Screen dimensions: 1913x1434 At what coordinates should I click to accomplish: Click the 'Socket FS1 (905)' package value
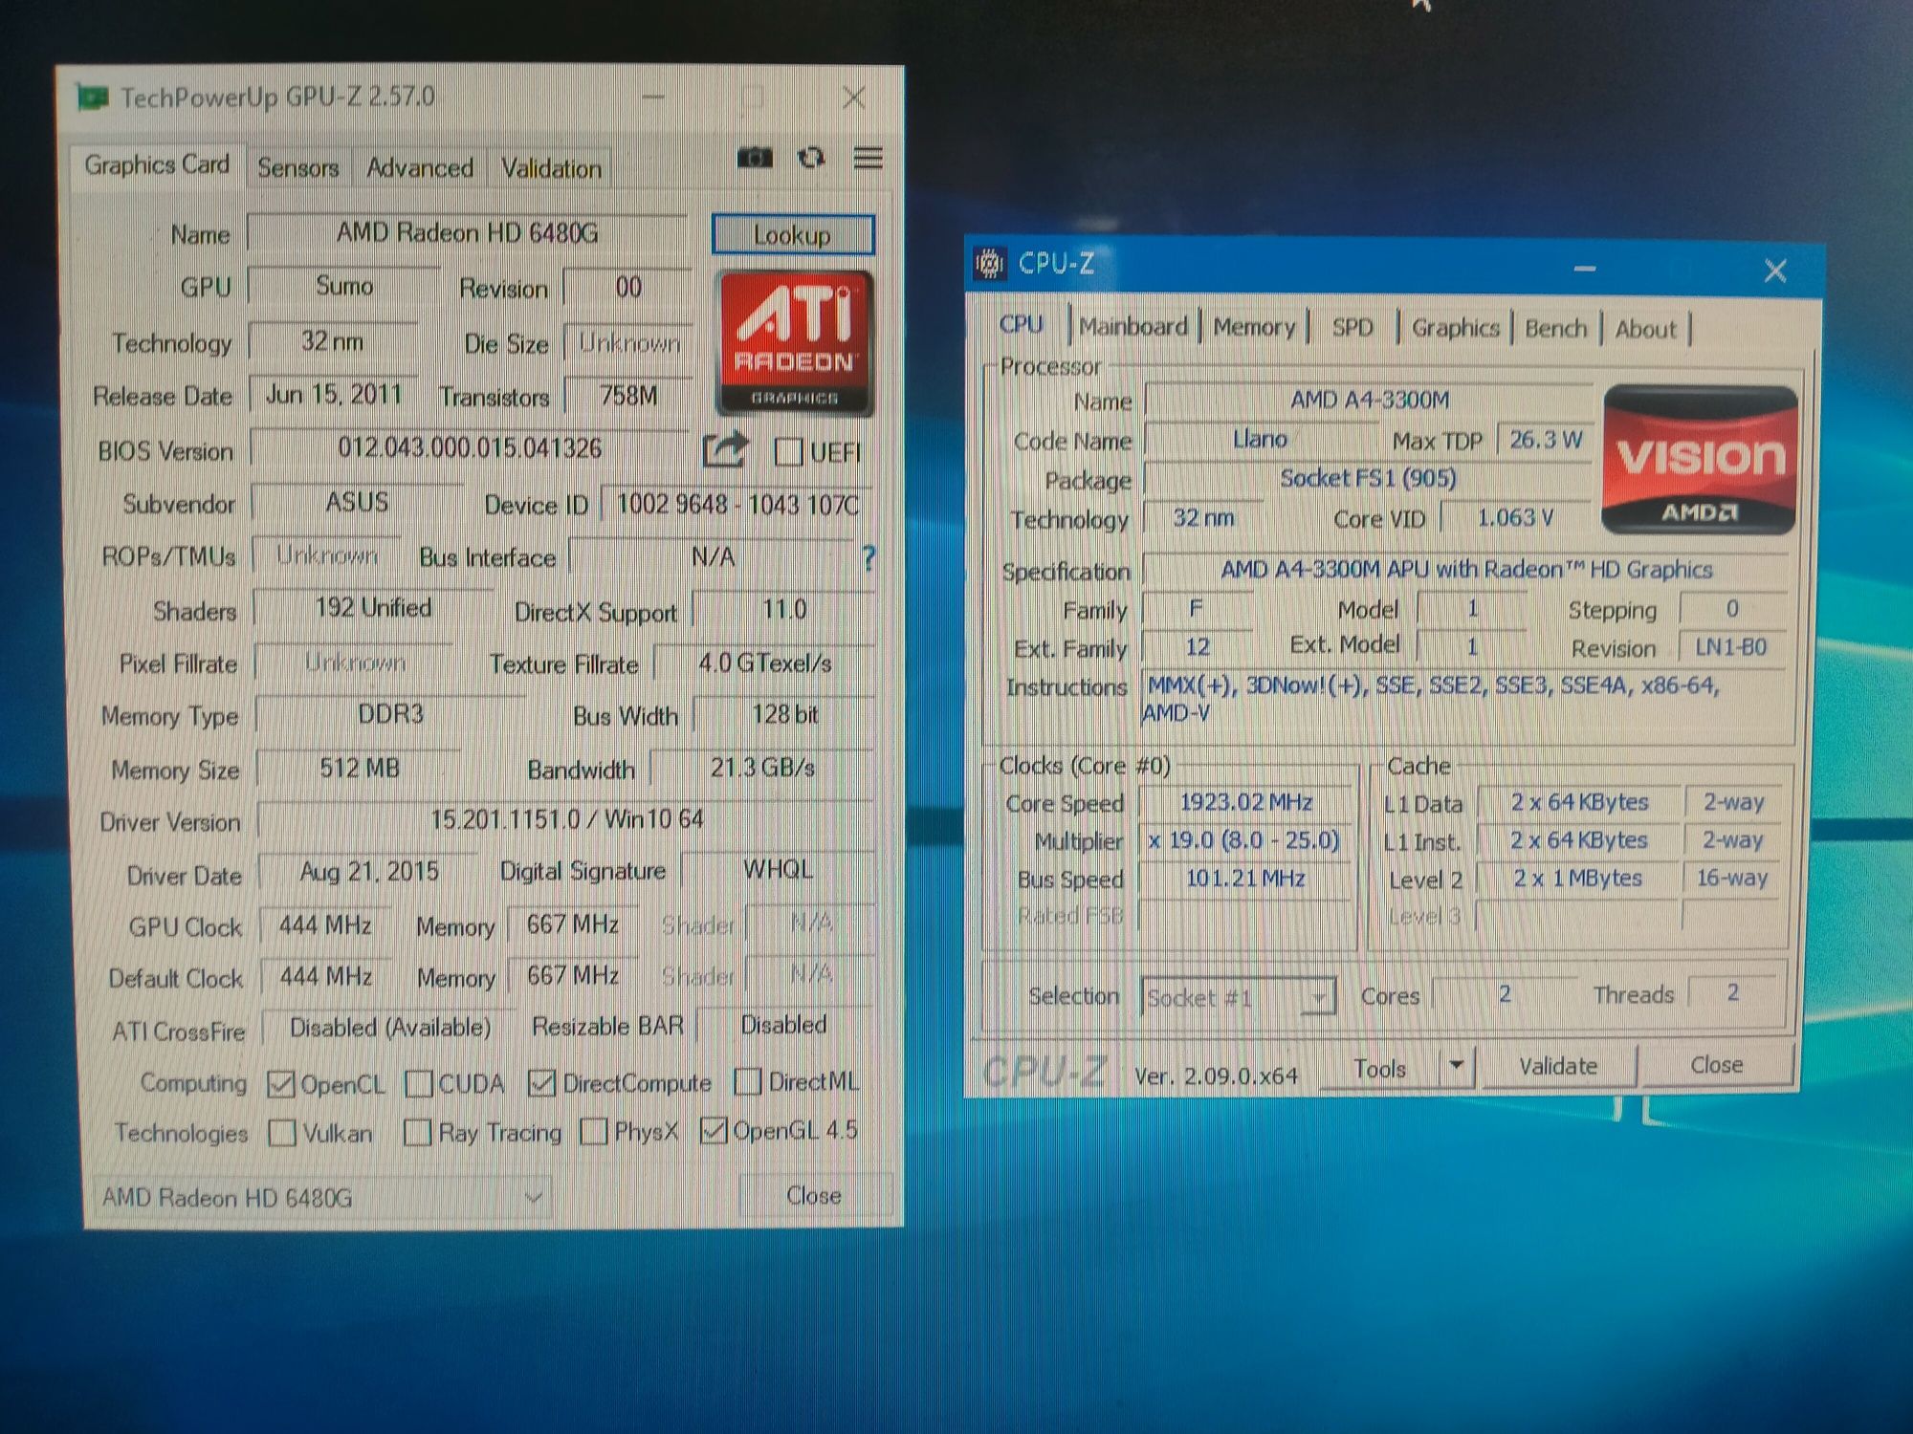point(1368,478)
